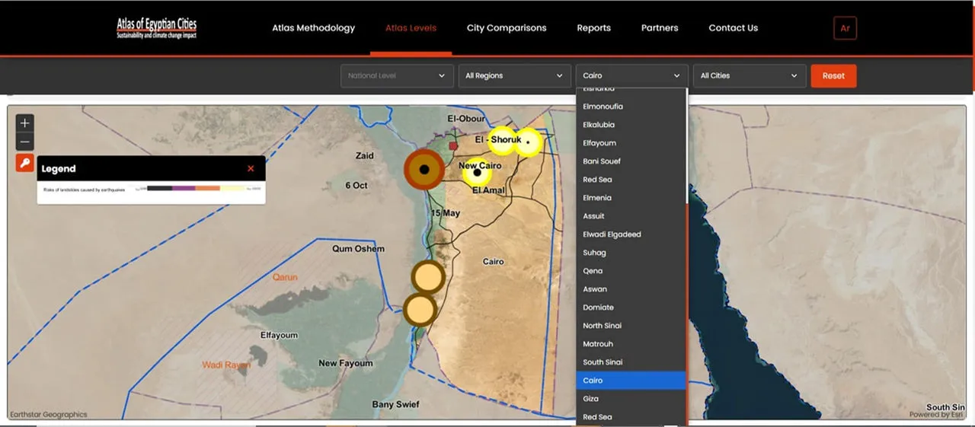
Task: Open the Atlas Methodology menu
Action: pos(313,28)
